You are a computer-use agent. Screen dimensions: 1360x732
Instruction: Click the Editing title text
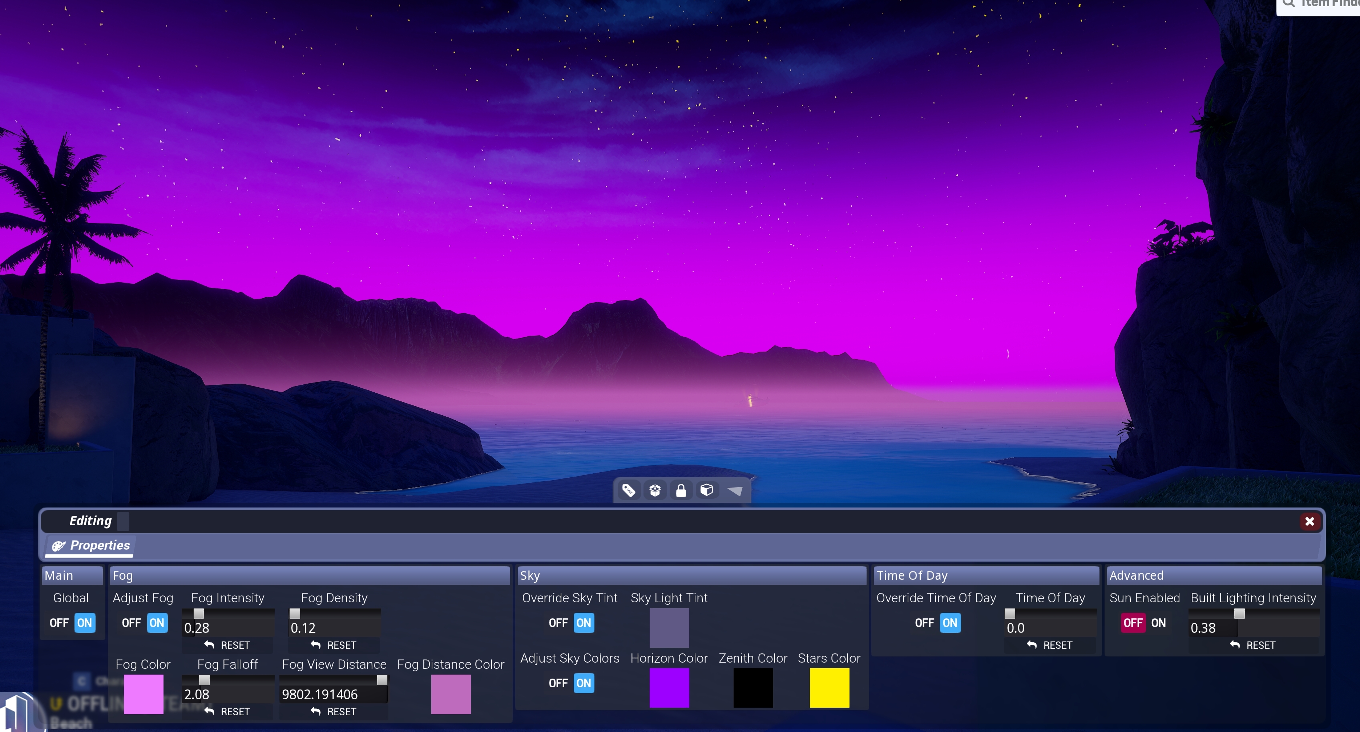click(90, 521)
